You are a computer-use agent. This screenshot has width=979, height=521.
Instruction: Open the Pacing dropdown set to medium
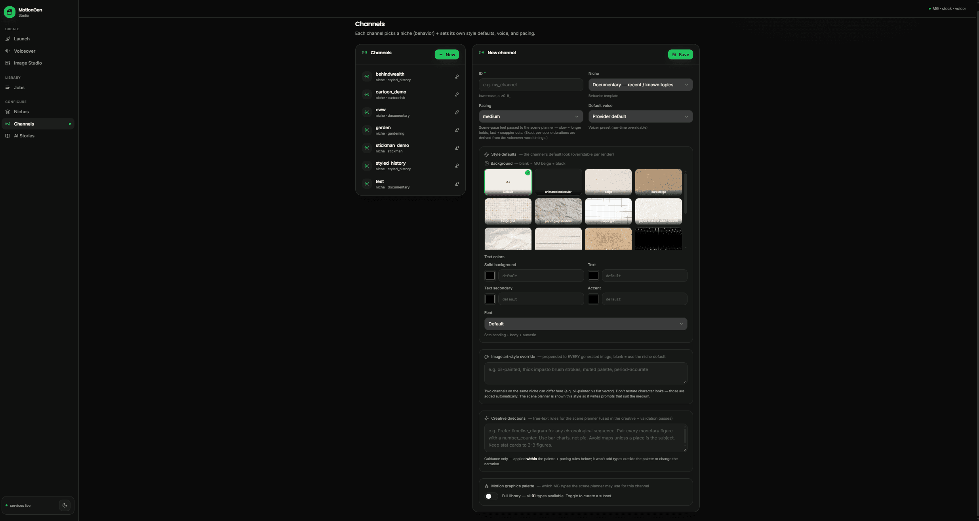point(531,116)
